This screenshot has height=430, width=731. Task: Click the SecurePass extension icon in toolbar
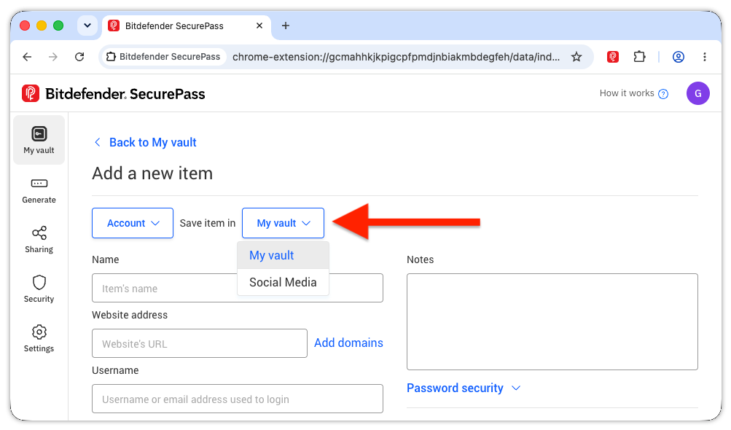coord(613,57)
